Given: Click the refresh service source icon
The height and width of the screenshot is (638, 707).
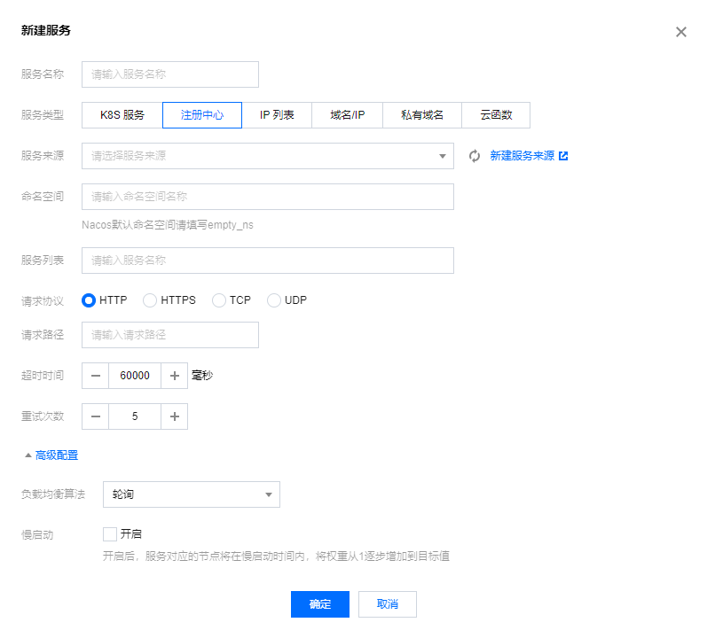Looking at the screenshot, I should pos(474,156).
